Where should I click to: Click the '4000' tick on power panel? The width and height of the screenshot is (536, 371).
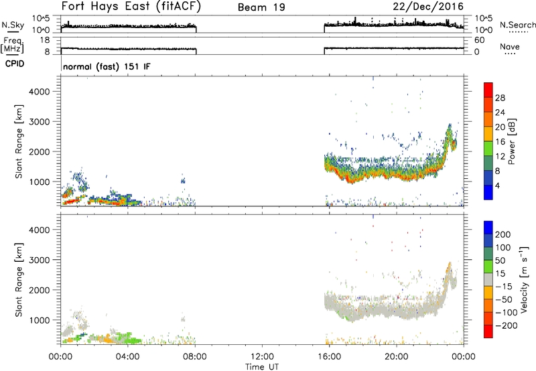pos(40,92)
